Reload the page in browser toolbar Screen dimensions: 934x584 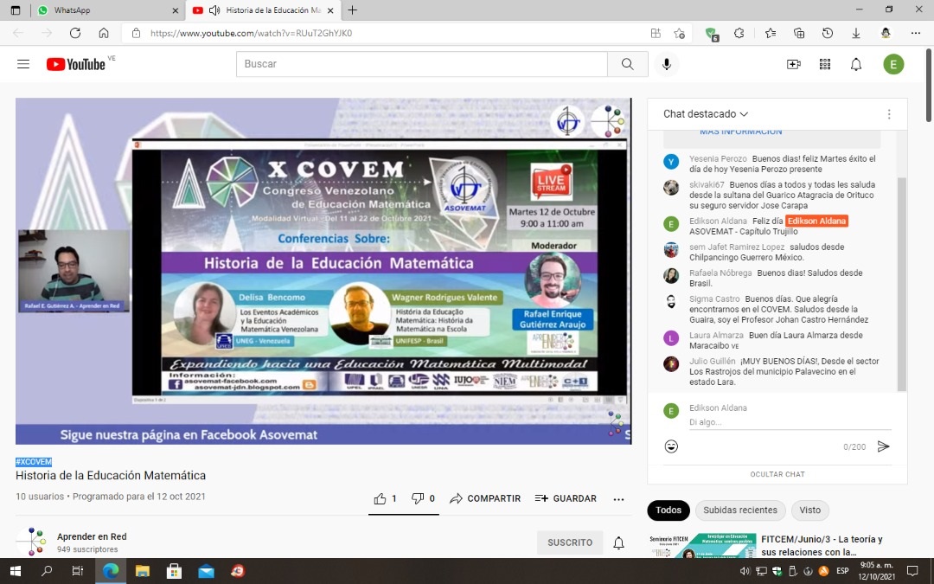pyautogui.click(x=75, y=33)
